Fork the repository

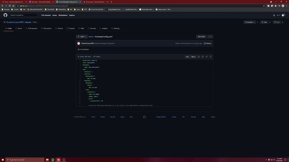(277, 22)
